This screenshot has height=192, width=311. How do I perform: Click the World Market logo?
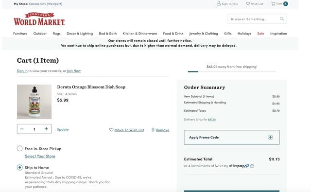pyautogui.click(x=39, y=19)
